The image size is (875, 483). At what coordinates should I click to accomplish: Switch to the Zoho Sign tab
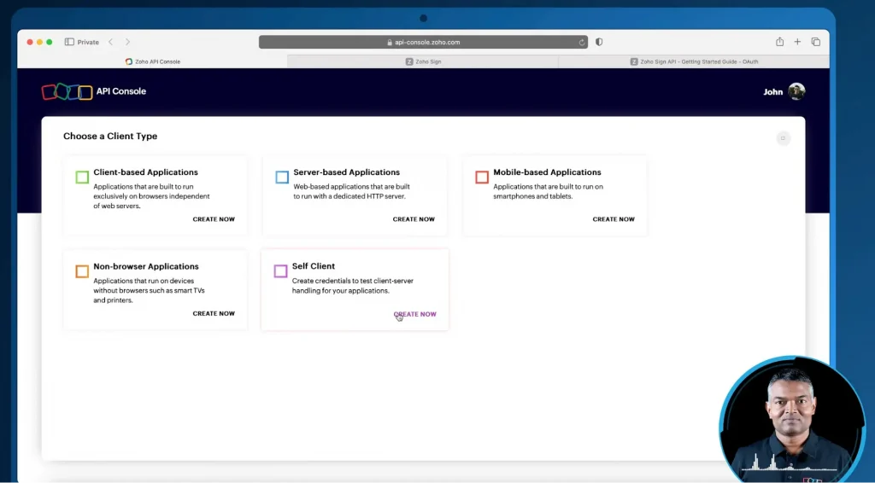pos(423,61)
